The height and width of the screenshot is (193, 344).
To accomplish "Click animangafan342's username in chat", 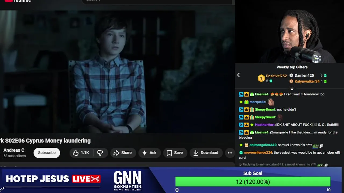I will 263,145.
